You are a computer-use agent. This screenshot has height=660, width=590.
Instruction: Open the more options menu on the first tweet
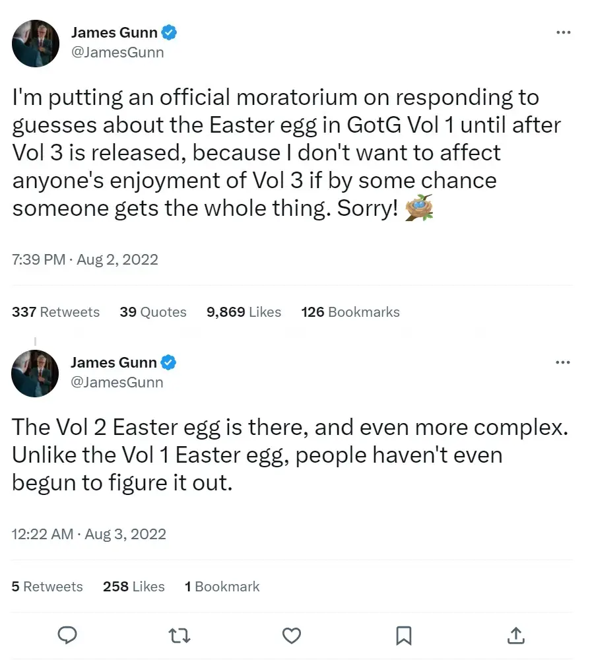click(x=563, y=32)
